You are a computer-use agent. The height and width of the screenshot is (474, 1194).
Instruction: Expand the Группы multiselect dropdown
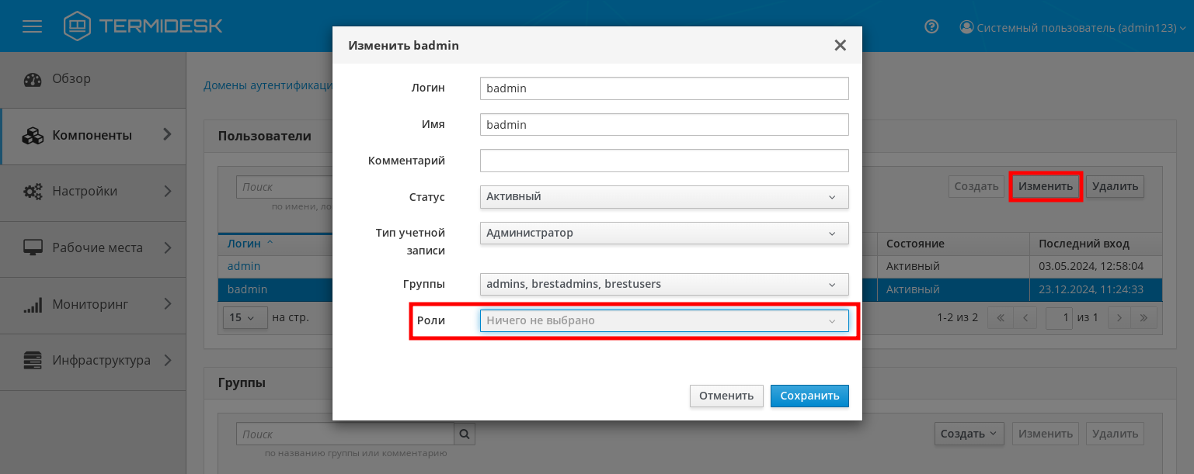point(664,284)
